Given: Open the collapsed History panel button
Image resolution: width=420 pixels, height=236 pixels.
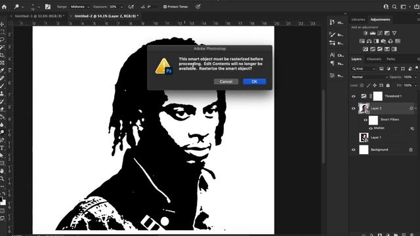Looking at the screenshot, I should coord(337,23).
